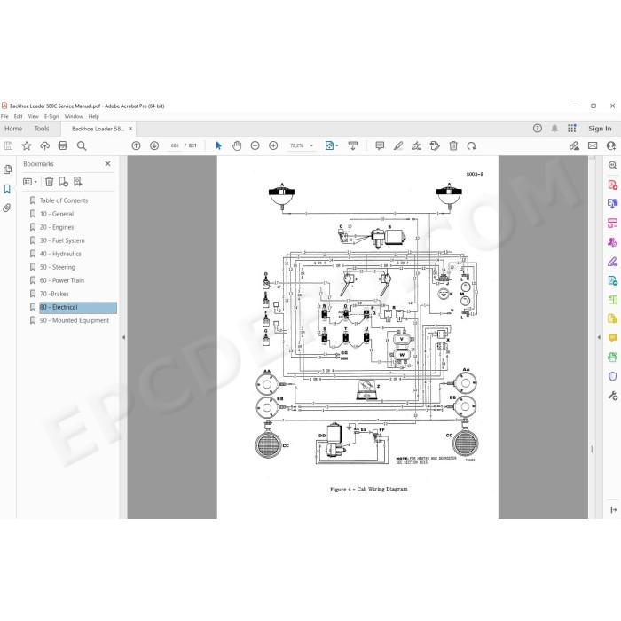Open the sign document tool

(x=416, y=145)
